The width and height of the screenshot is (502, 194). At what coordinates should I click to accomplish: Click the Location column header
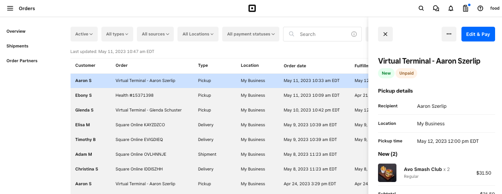coord(250,65)
